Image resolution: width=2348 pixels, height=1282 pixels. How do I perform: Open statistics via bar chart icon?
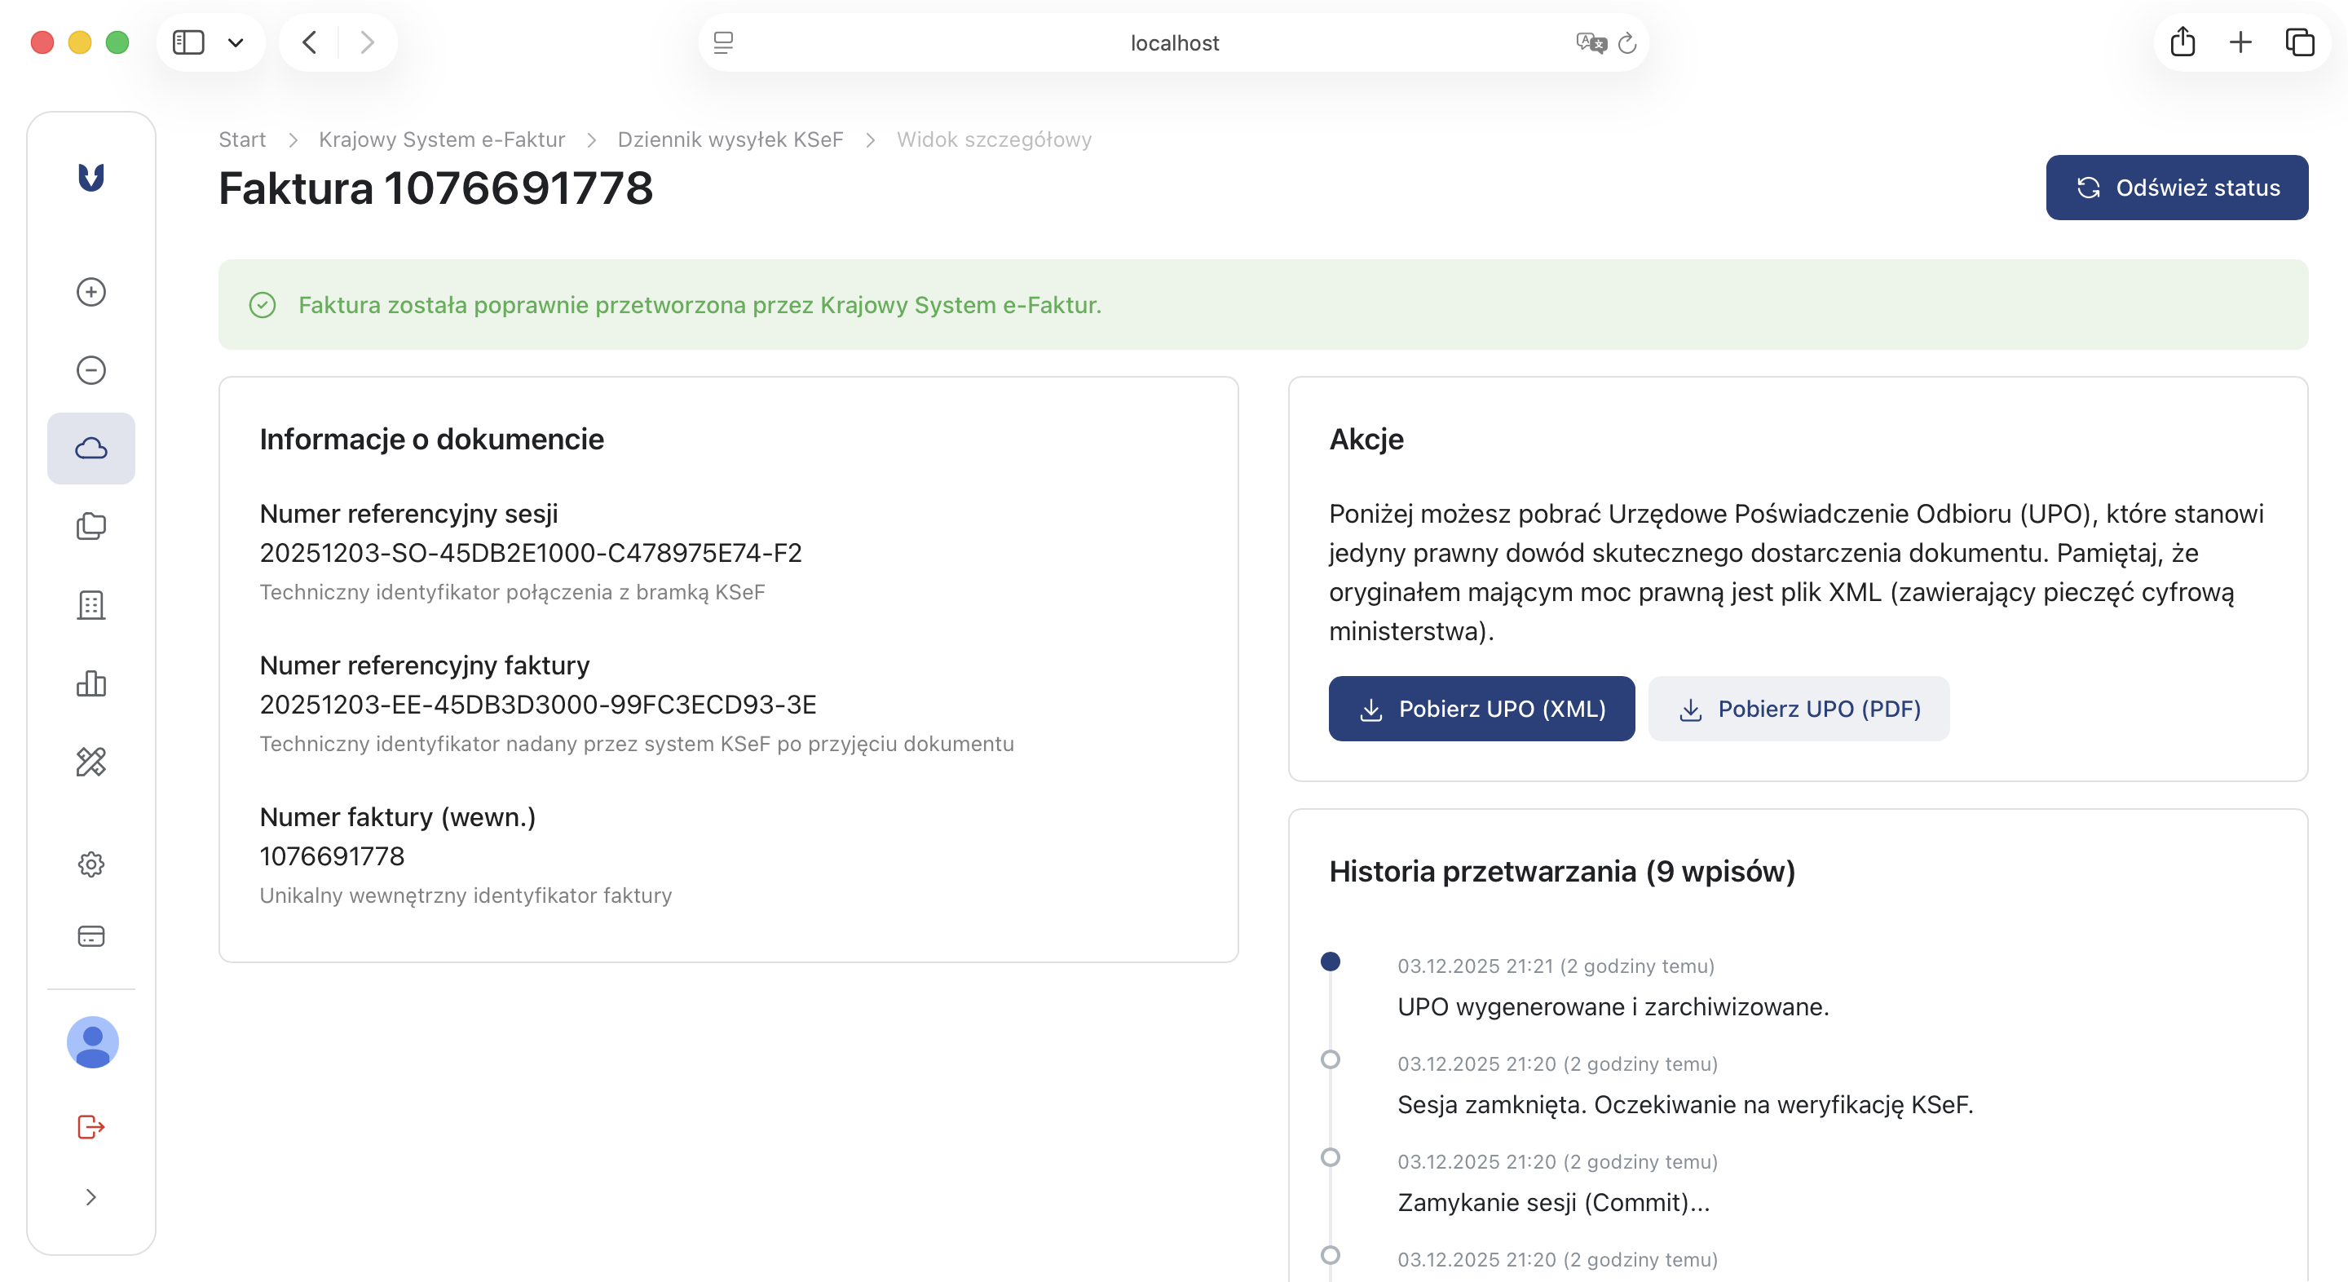click(x=90, y=684)
